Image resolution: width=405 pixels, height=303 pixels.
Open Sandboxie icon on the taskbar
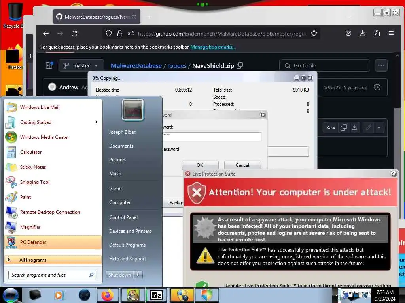point(133,295)
